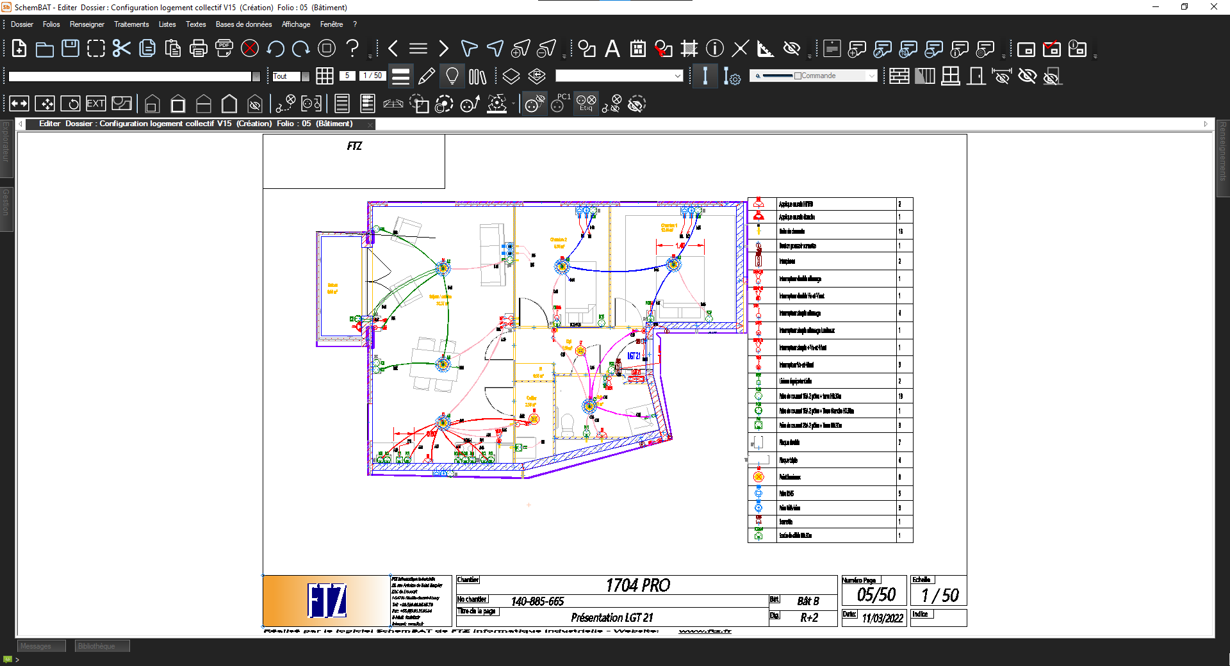Select the door insertion tool
This screenshot has width=1230, height=666.
point(976,76)
